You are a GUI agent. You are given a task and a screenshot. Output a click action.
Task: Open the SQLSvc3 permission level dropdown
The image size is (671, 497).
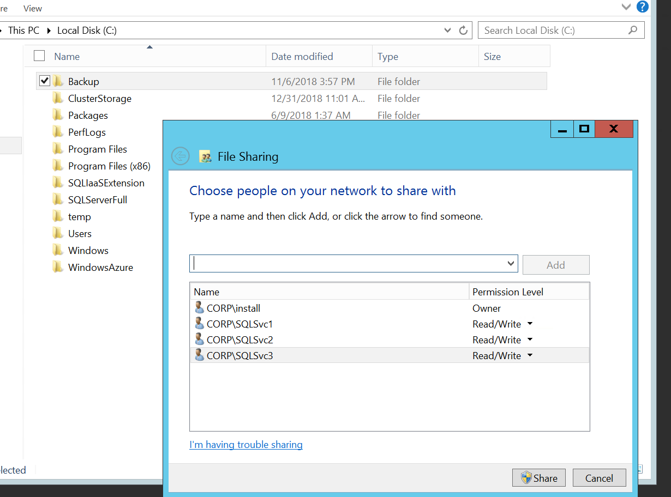pyautogui.click(x=530, y=356)
